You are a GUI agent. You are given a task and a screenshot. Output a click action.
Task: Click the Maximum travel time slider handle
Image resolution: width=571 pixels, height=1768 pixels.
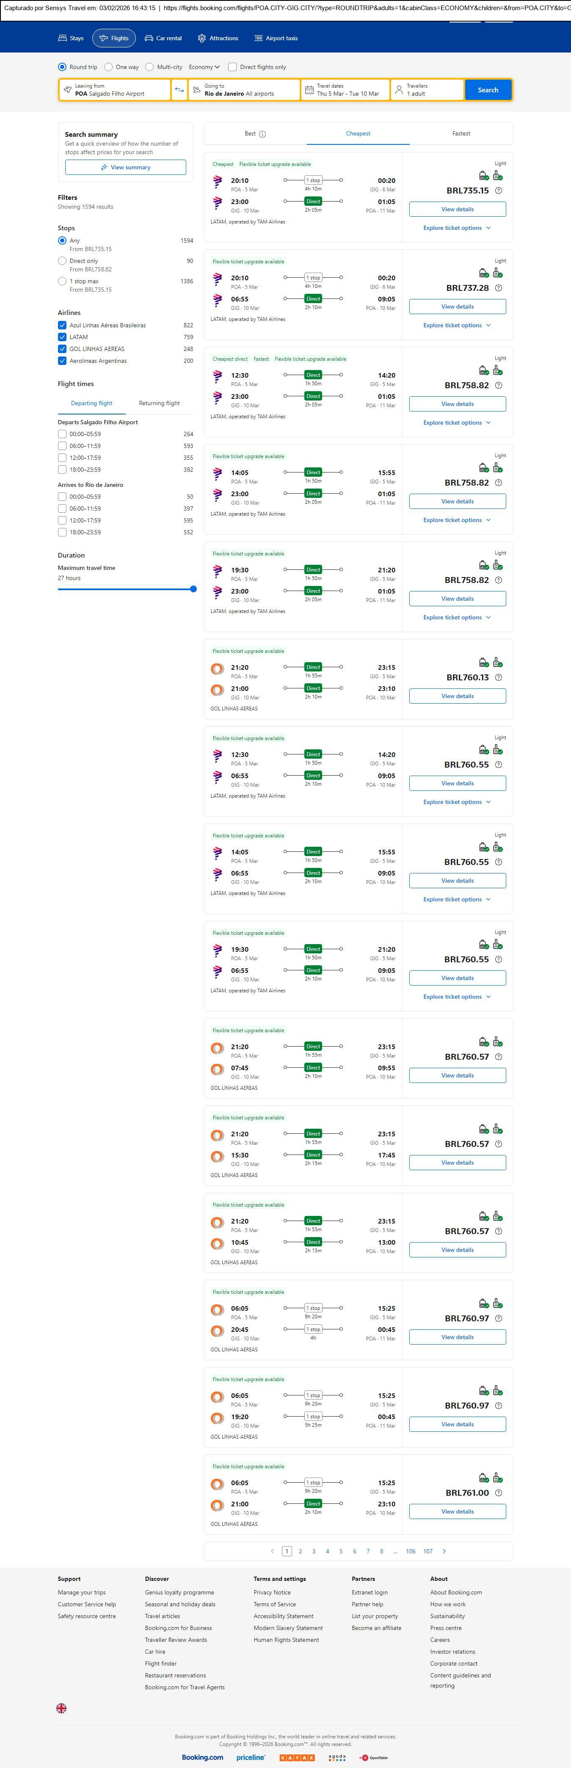point(193,589)
